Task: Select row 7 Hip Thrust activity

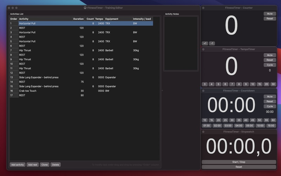Action: [x=81, y=50]
